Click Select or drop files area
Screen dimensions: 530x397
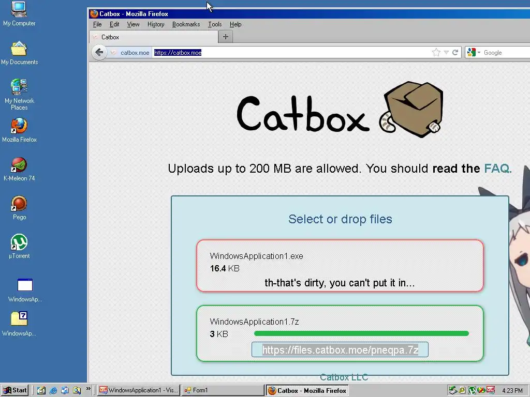point(340,219)
